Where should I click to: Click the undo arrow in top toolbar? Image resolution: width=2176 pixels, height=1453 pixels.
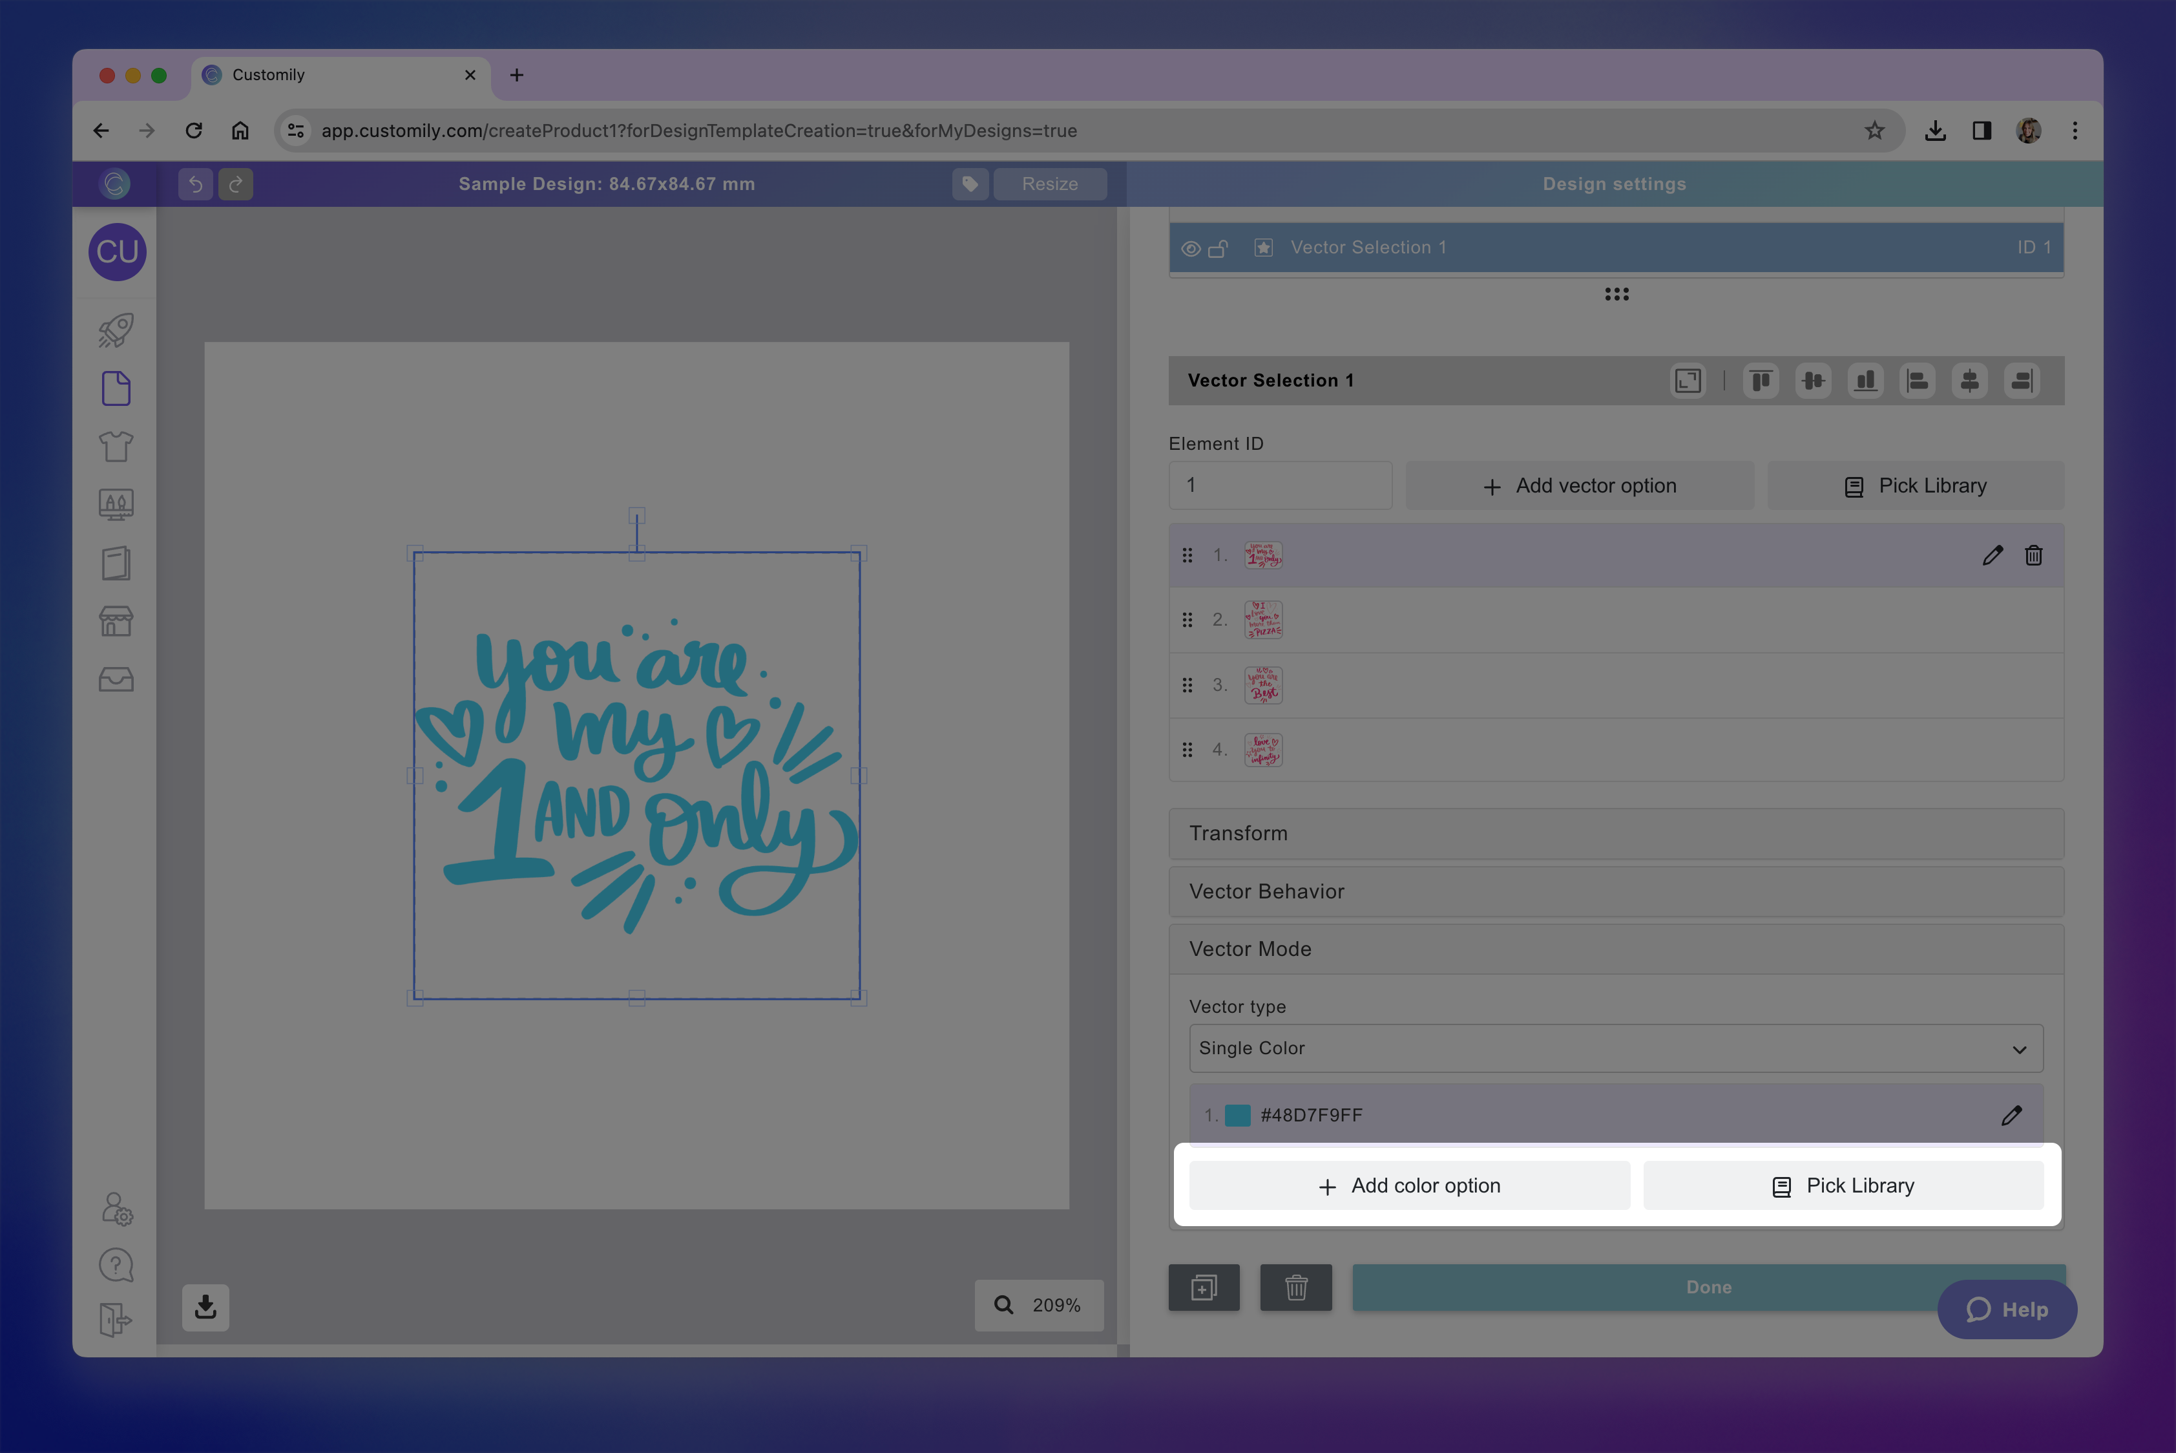click(194, 184)
